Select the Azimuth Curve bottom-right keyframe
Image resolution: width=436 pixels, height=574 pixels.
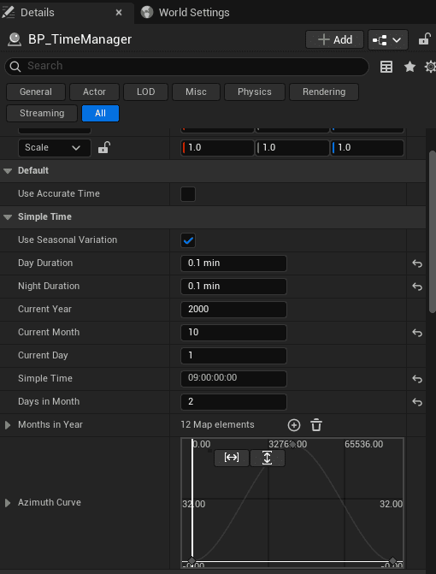pyautogui.click(x=392, y=561)
